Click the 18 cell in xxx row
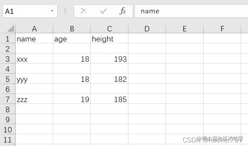 (72, 59)
